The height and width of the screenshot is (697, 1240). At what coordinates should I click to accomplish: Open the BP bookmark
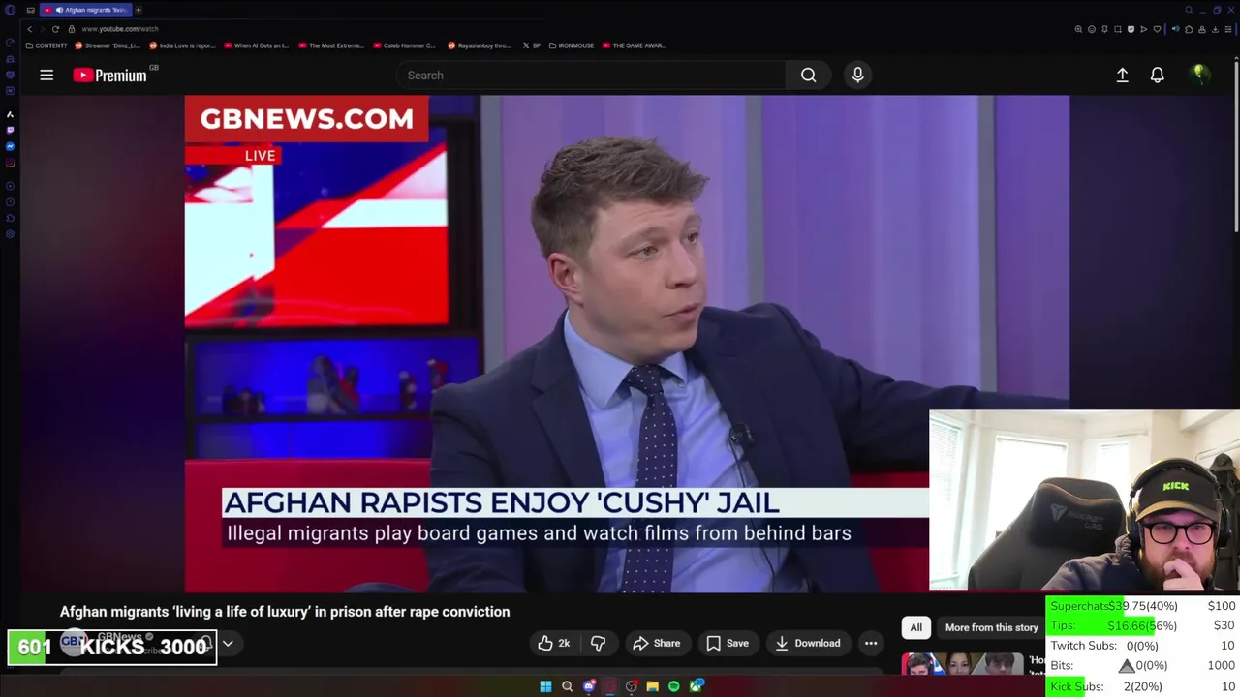click(x=531, y=45)
